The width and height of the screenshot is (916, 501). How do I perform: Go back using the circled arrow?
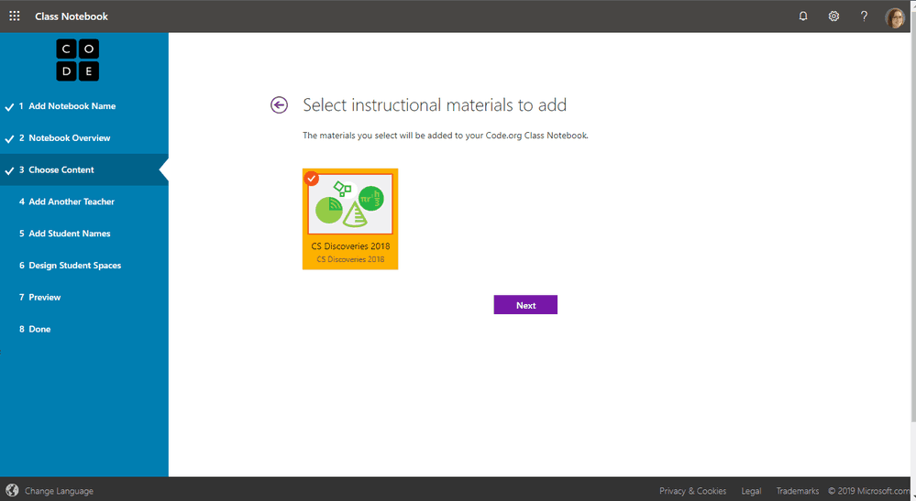tap(279, 105)
